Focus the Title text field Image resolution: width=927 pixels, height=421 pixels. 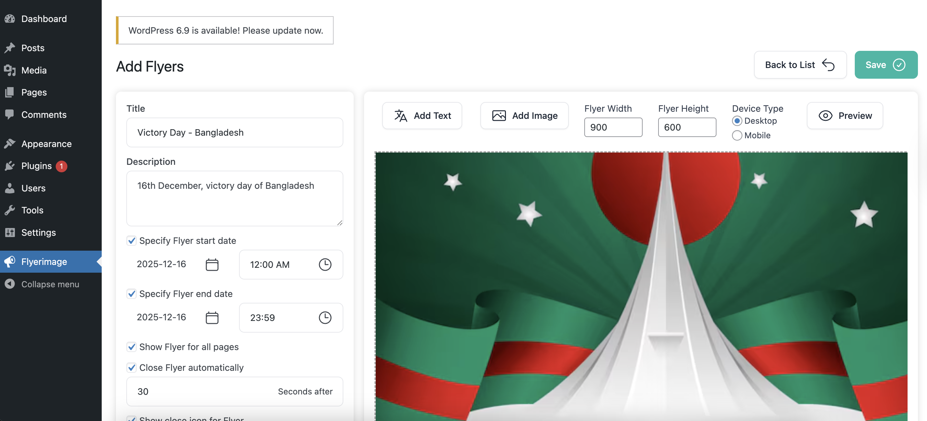click(x=235, y=132)
